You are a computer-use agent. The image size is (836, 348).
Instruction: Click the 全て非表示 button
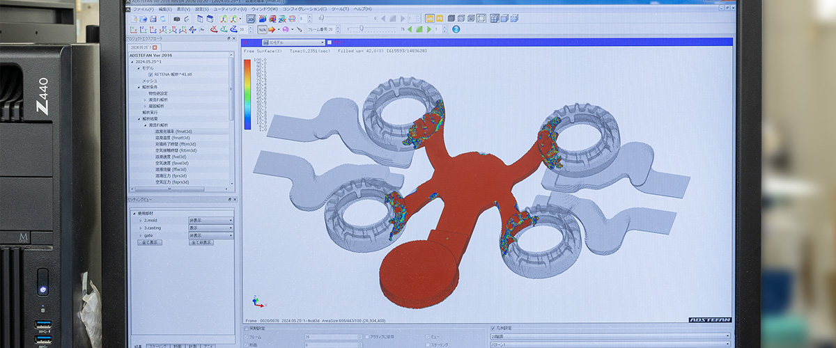200,243
